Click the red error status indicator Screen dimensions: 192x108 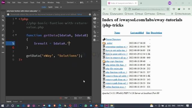[x=61, y=98]
